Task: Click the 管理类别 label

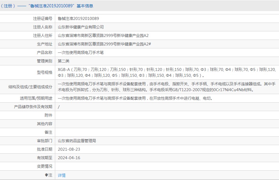Action: [45, 61]
